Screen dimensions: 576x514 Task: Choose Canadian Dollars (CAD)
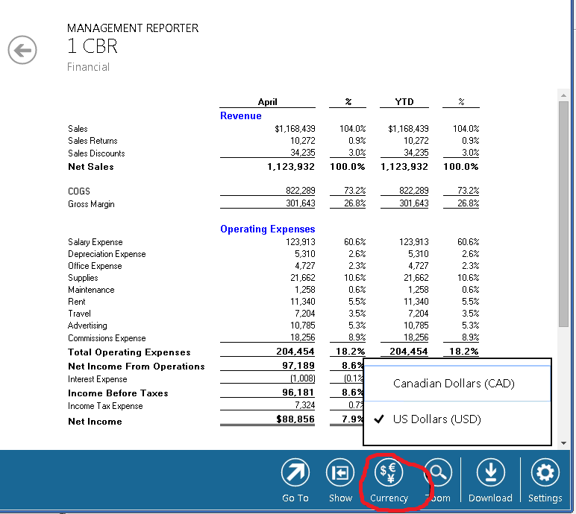point(457,384)
